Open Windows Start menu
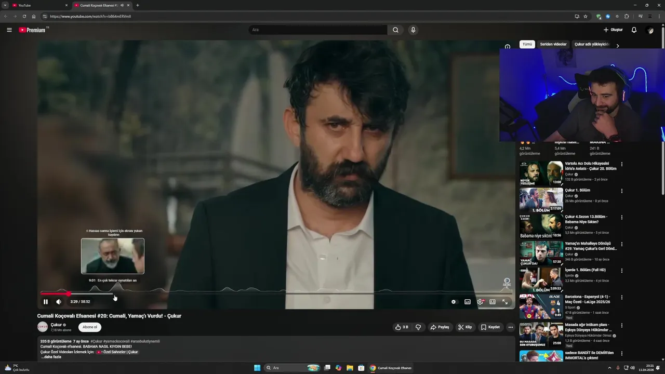 [257, 368]
